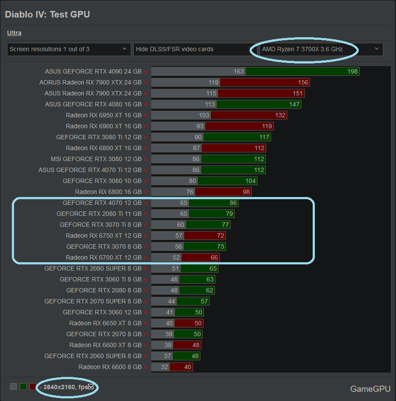Screen dimensions: 396x401
Task: Remove AORUS Radeon RX 7900 XTX row
Action: (146, 83)
